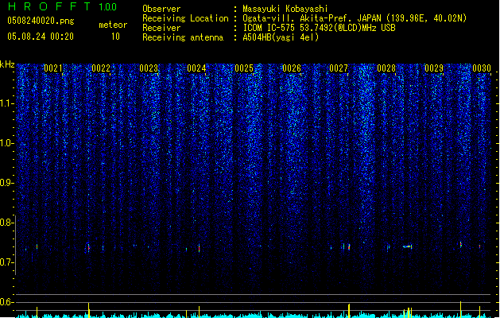
Task: Click the observer name Masayuki Kobayashi
Action: tap(285, 9)
